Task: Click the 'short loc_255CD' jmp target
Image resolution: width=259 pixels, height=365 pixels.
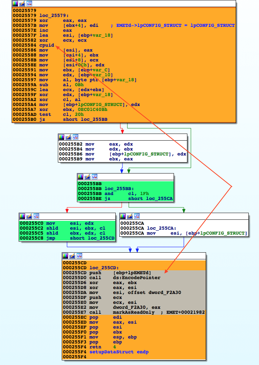Action: 92,238
